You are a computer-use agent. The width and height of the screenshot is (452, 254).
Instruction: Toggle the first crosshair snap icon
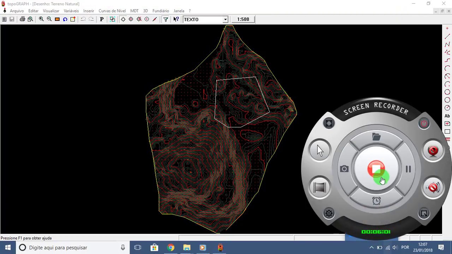[123, 19]
